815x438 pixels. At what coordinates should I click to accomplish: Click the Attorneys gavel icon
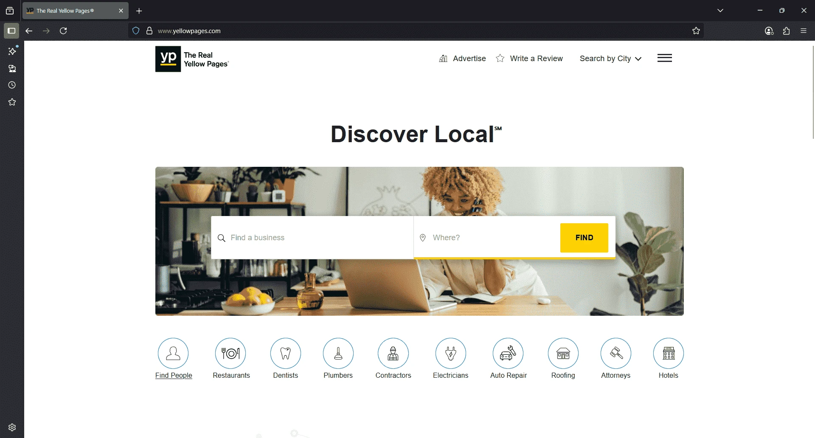click(615, 353)
